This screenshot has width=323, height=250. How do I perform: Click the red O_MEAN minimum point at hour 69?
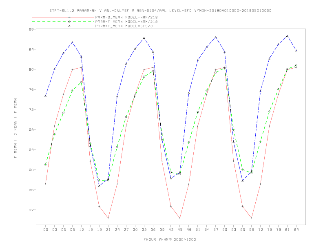[252, 218]
